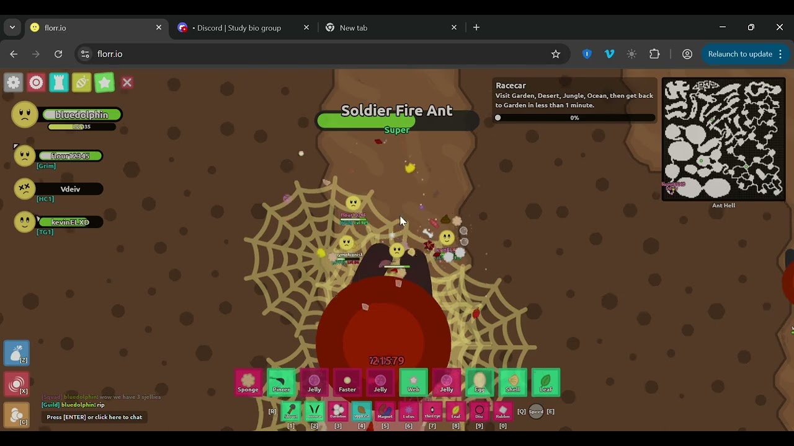The height and width of the screenshot is (446, 794).
Task: Open a new browser tab with plus
Action: [476, 28]
